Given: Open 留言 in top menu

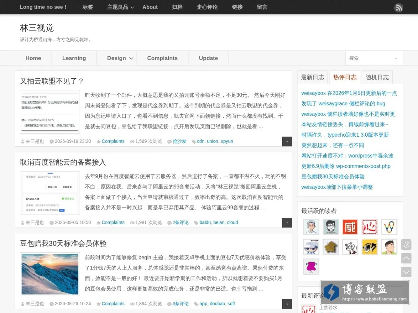Looking at the screenshot, I should click(x=262, y=7).
